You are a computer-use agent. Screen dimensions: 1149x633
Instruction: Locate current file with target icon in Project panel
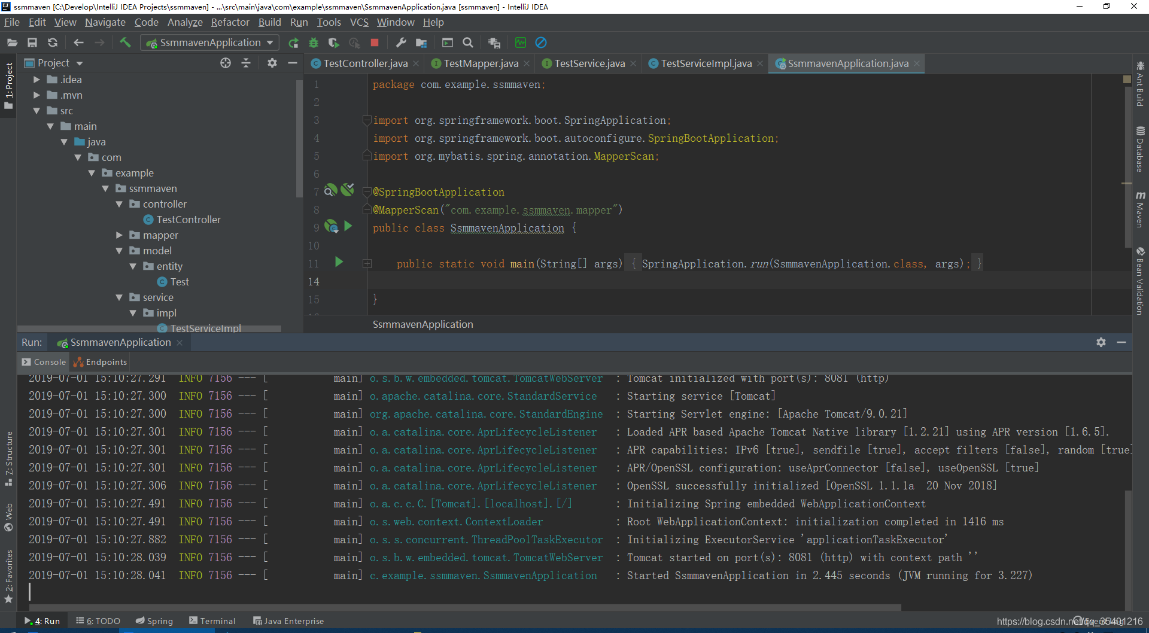(226, 63)
